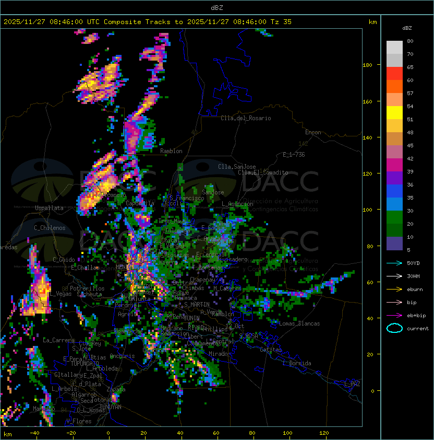Select the 'Cacheuta' map label
Viewport: 434px width, 440px height.
[x=89, y=294]
